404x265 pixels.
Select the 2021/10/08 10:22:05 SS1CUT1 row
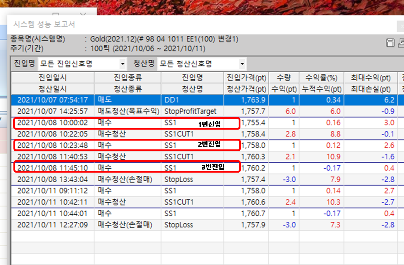[52, 134]
